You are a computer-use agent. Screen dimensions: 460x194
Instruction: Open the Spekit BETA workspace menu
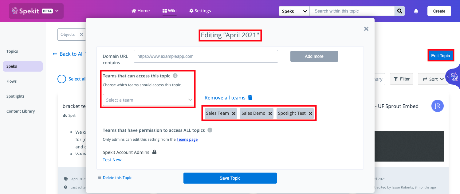click(x=36, y=11)
